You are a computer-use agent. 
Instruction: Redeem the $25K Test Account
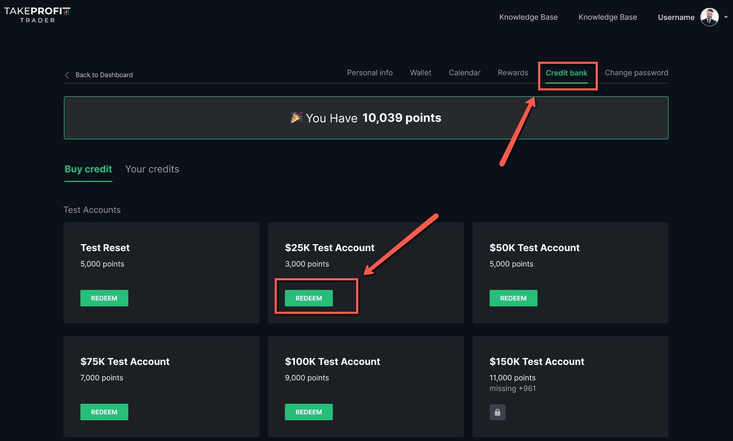pos(309,298)
